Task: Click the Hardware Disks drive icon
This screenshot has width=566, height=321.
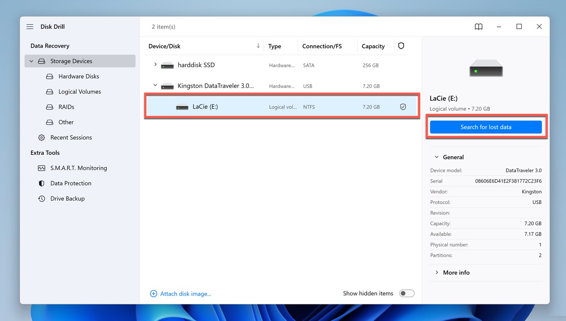Action: [x=49, y=76]
